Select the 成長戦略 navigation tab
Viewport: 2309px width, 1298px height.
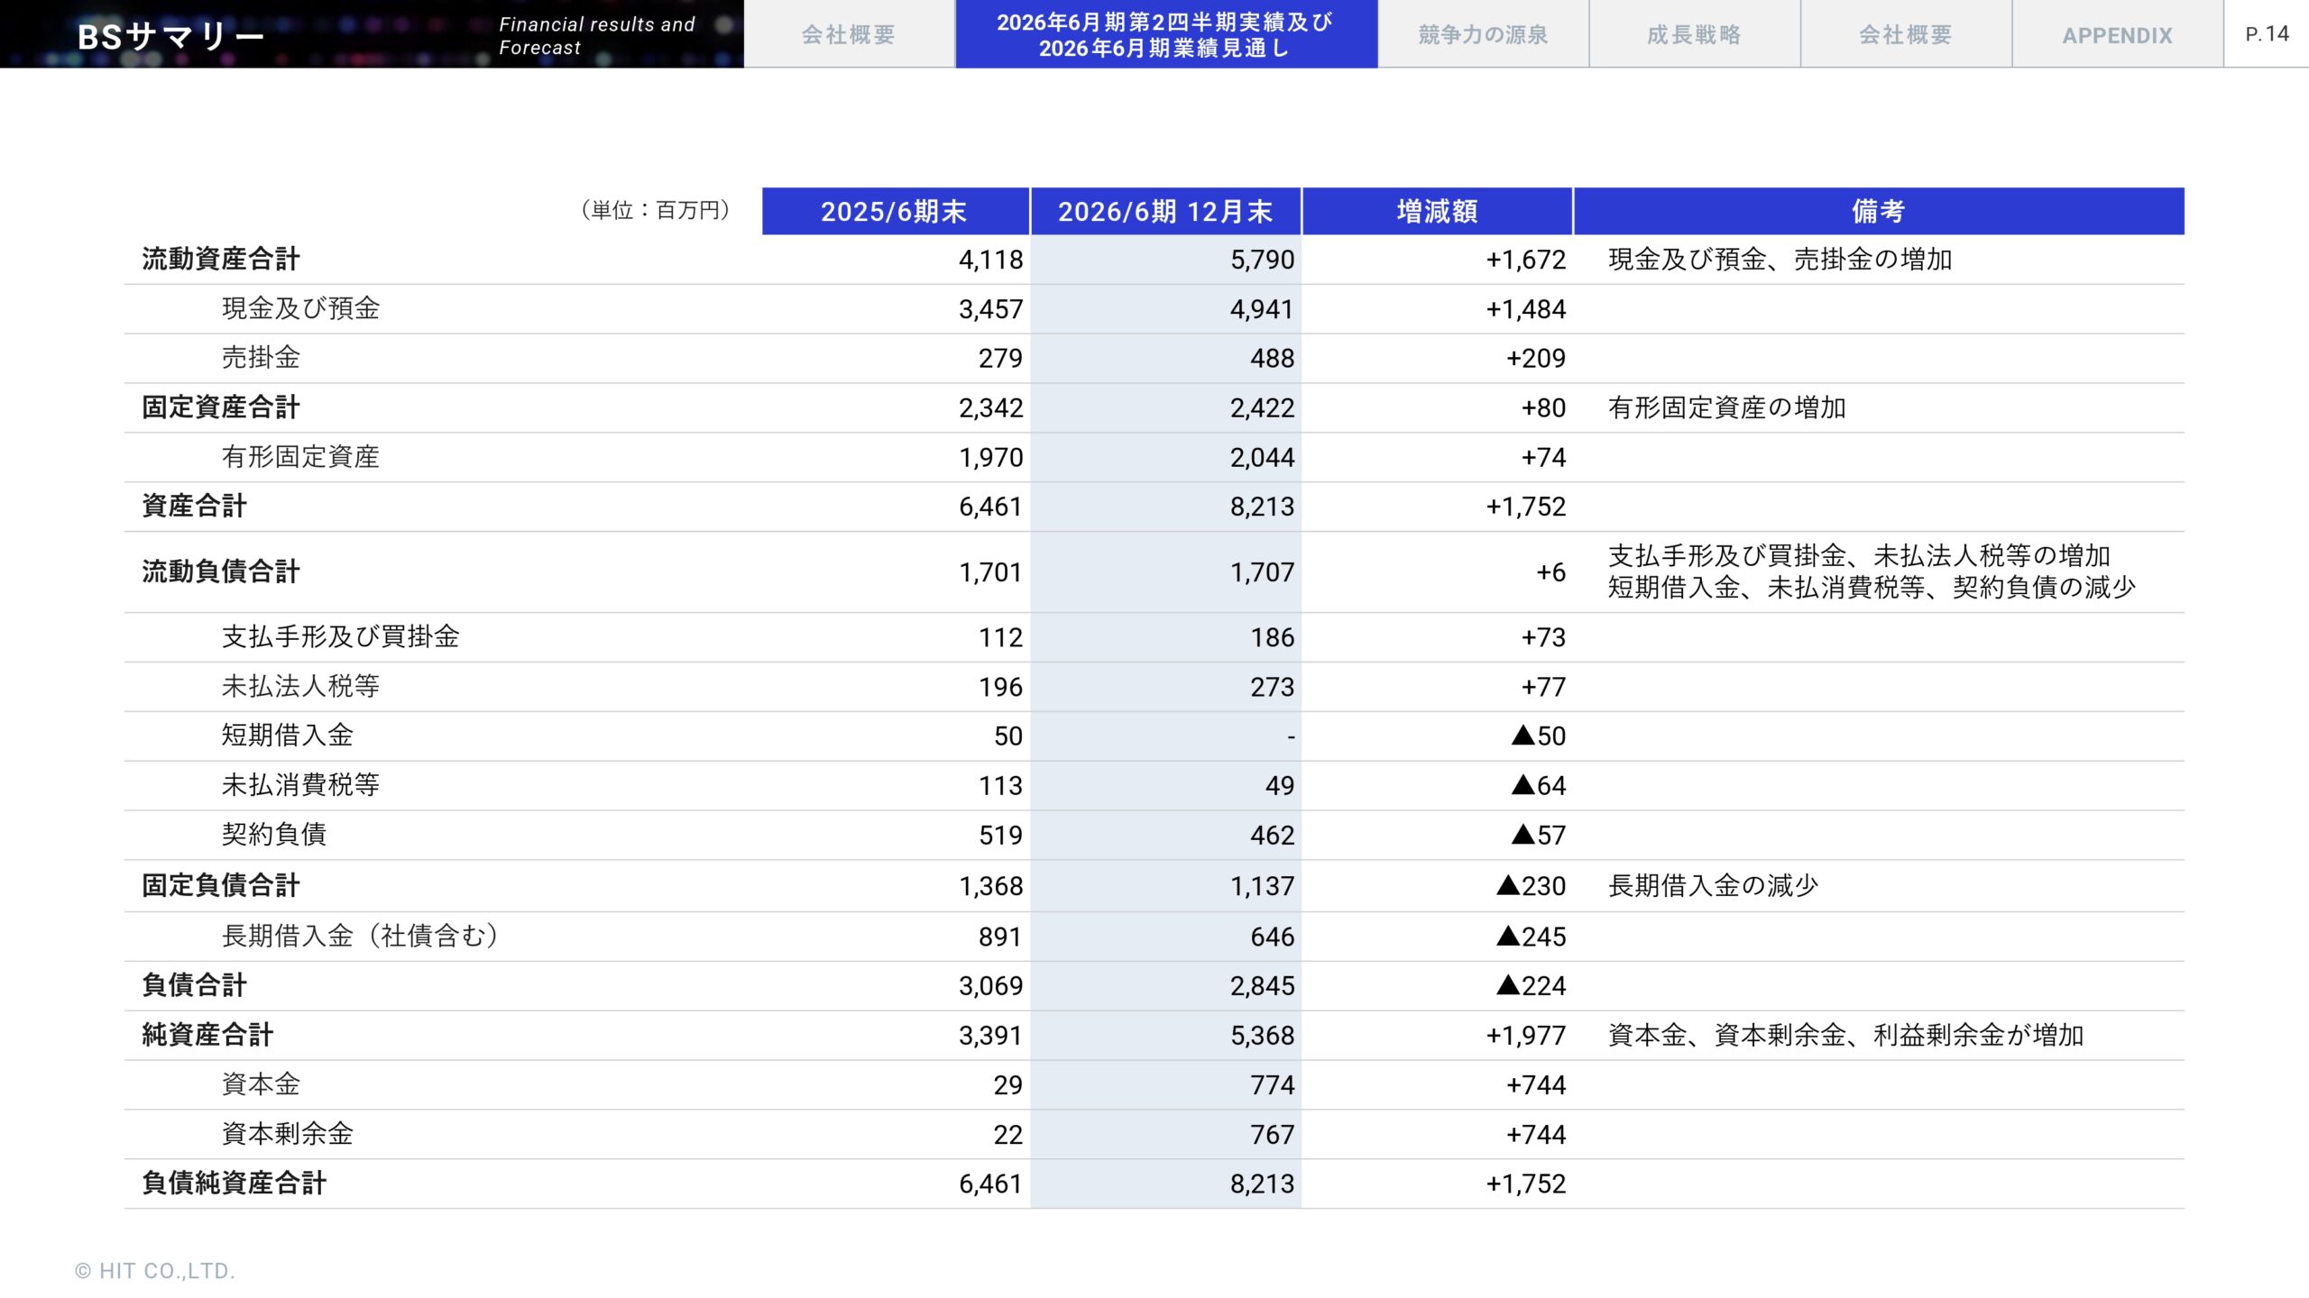[1694, 35]
